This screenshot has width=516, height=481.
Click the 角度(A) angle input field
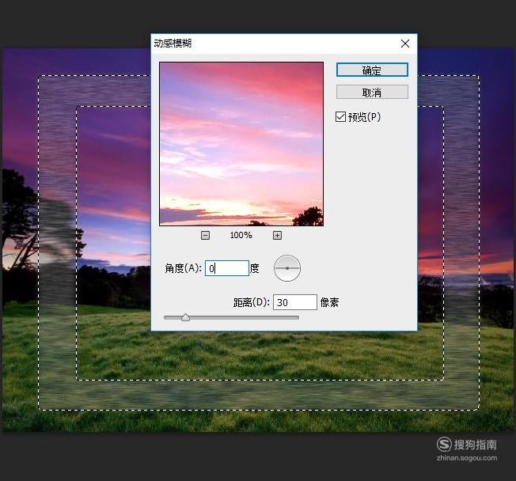pyautogui.click(x=226, y=268)
